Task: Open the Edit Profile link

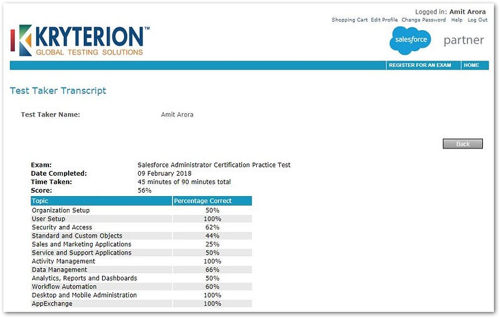Action: [x=384, y=20]
